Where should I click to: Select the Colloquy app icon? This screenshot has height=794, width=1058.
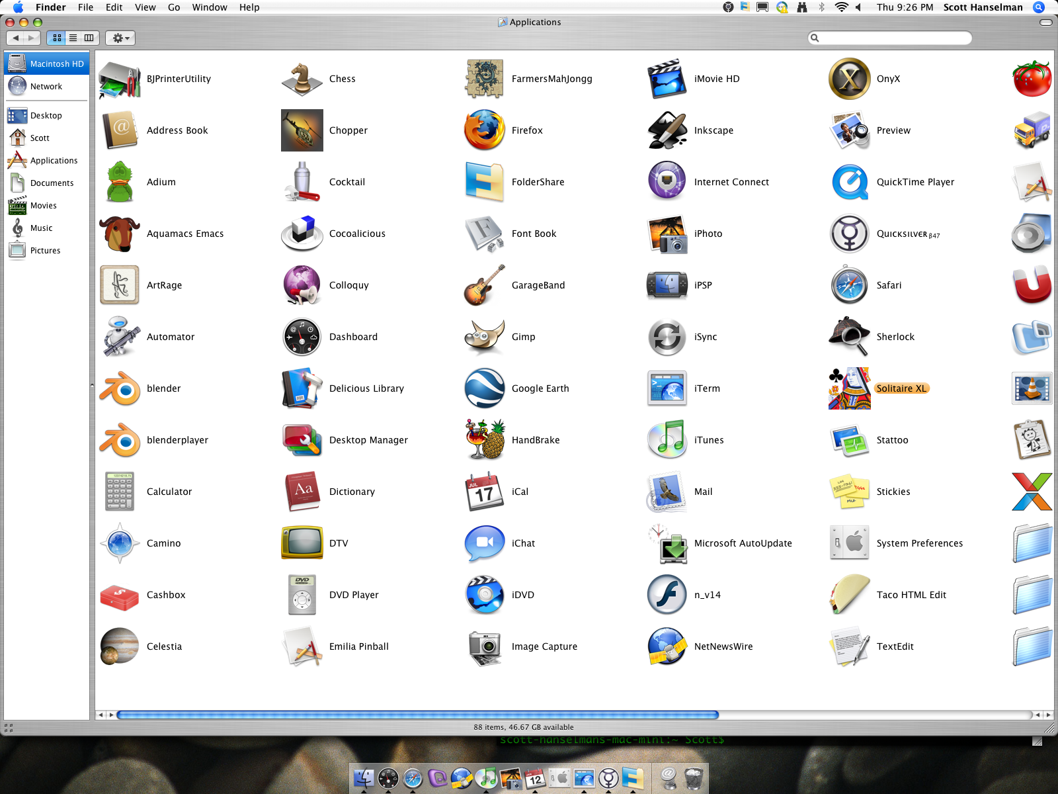click(302, 285)
